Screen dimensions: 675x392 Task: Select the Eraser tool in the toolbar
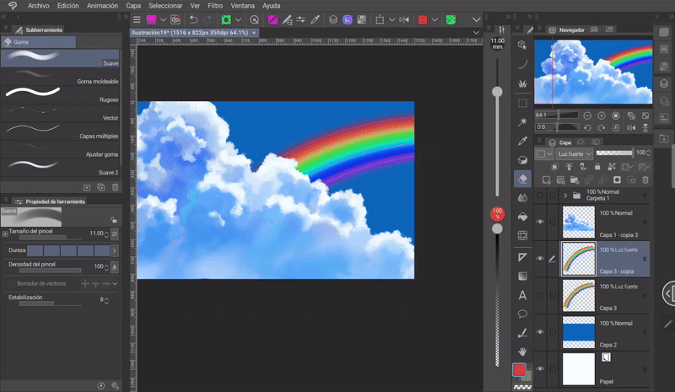pos(522,179)
